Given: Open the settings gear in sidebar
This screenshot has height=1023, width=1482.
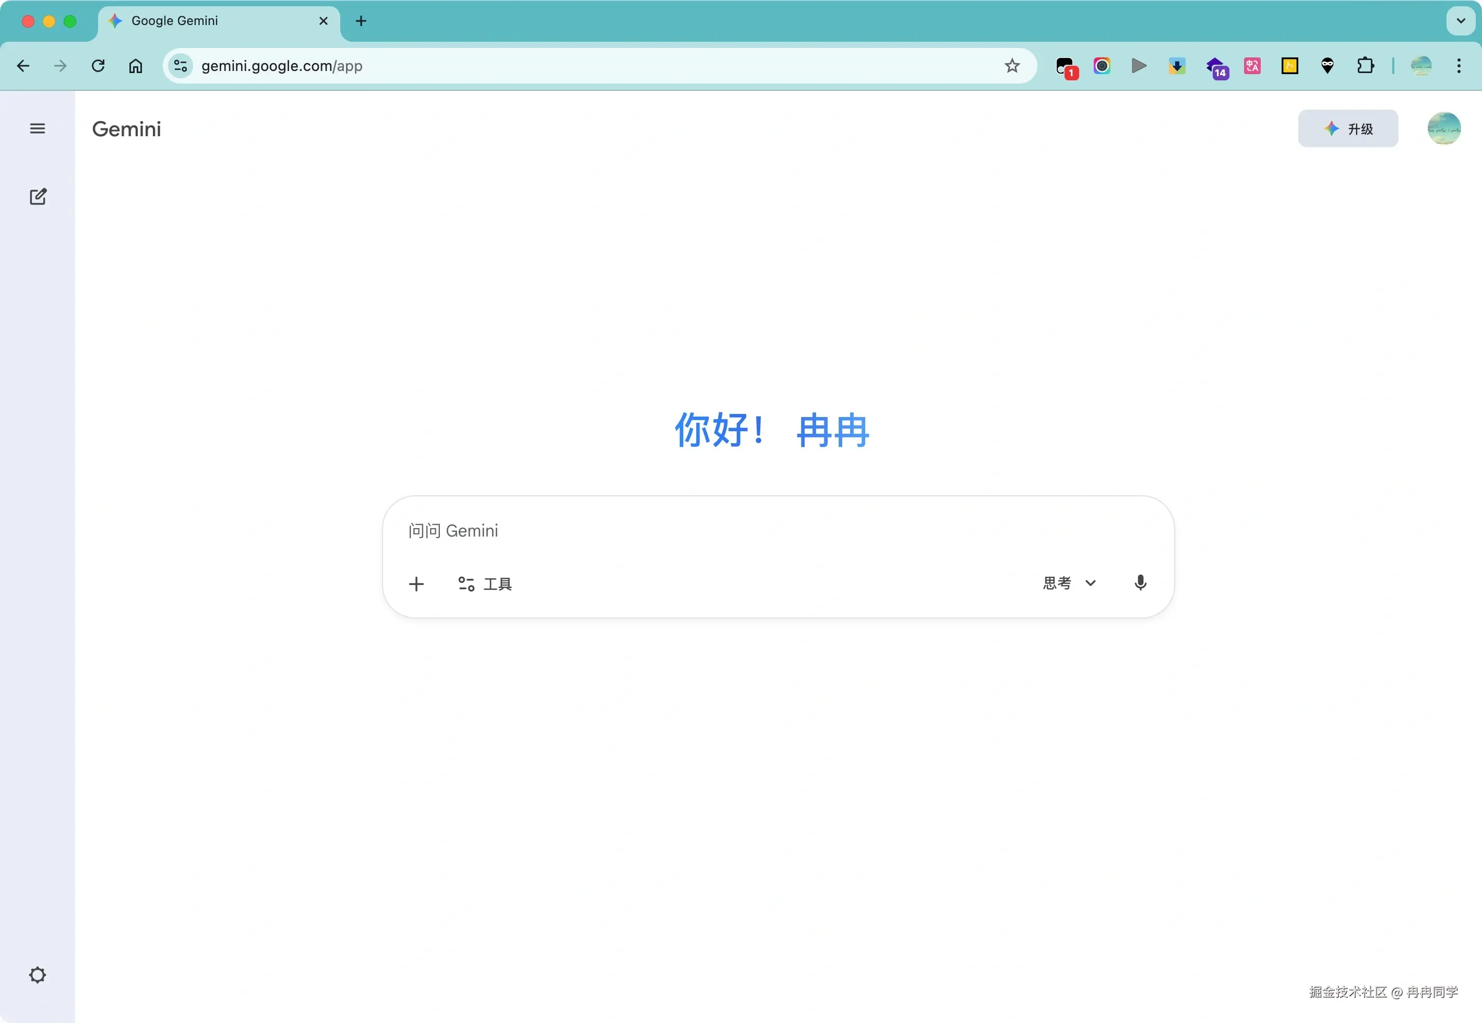Looking at the screenshot, I should pos(38,975).
